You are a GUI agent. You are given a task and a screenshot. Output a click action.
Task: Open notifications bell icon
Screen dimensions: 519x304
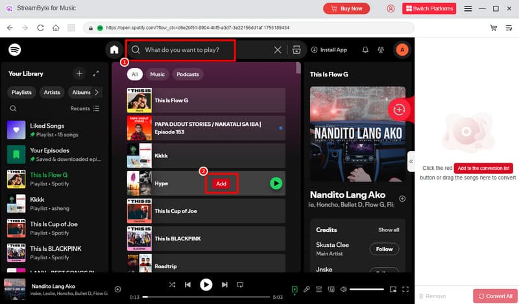(365, 50)
